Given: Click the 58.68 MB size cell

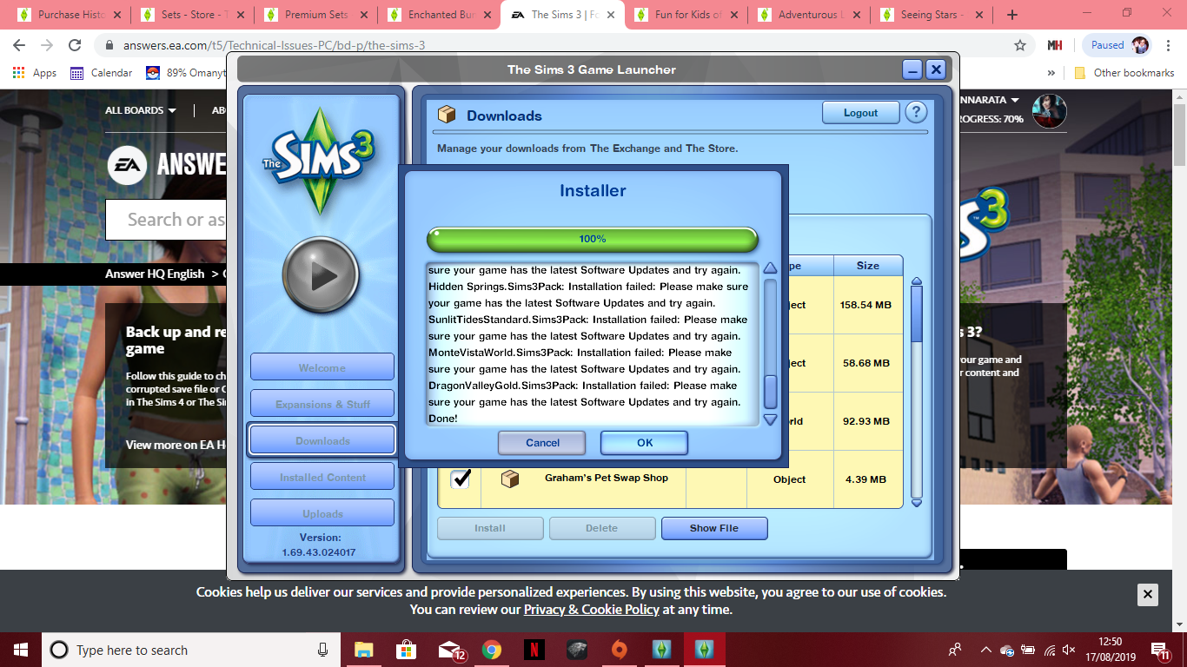Looking at the screenshot, I should [866, 363].
